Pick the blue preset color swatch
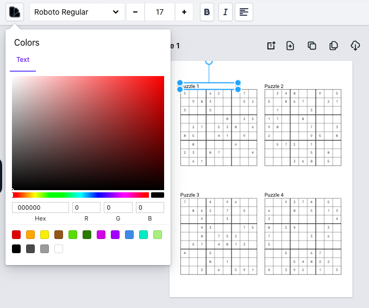This screenshot has width=369, height=308. (129, 235)
